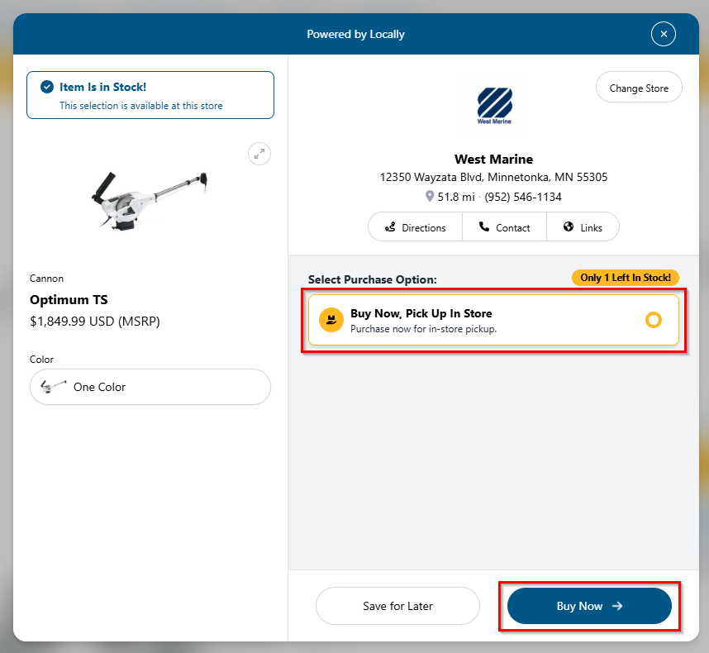Open the Links button with globe icon
The width and height of the screenshot is (709, 653).
583,227
